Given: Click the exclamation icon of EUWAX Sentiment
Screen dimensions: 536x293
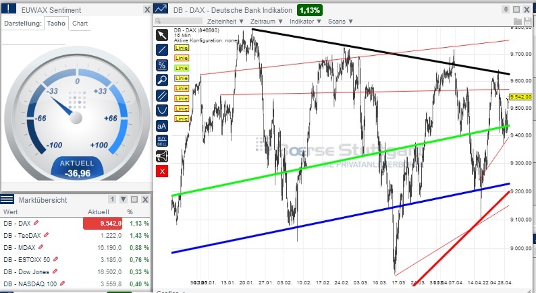Looking at the screenshot, I should click(x=9, y=9).
